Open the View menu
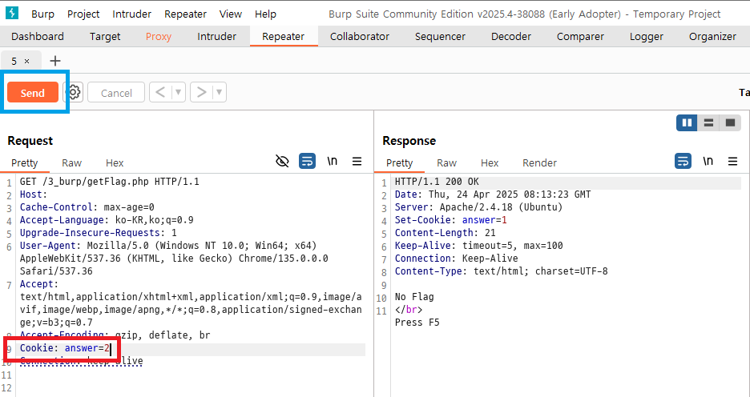The width and height of the screenshot is (750, 397). point(231,14)
